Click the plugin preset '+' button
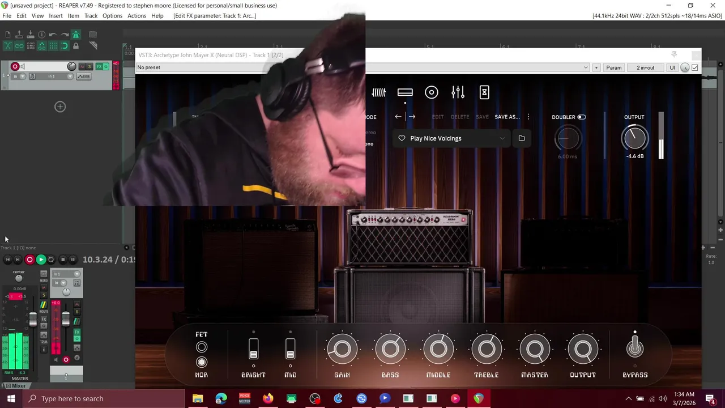Viewport: 725px width, 408px height. tap(596, 67)
